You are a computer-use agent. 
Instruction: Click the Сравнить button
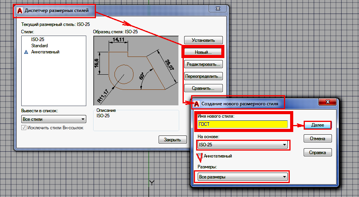coord(203,88)
